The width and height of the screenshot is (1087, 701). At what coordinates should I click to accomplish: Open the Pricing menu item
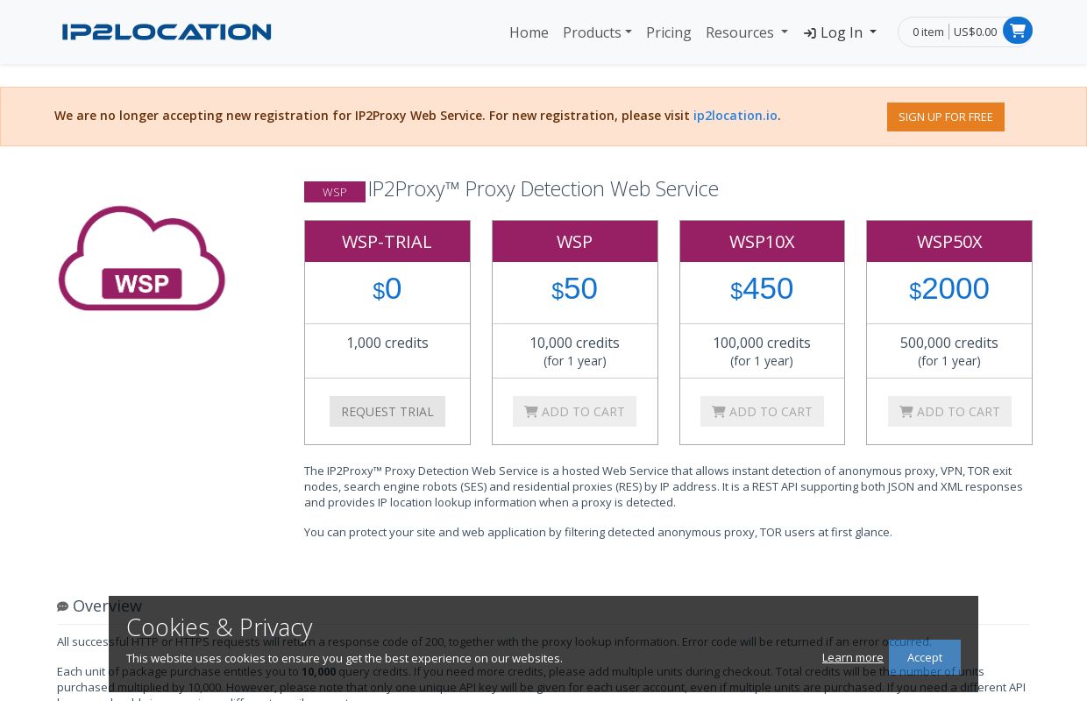point(669,32)
